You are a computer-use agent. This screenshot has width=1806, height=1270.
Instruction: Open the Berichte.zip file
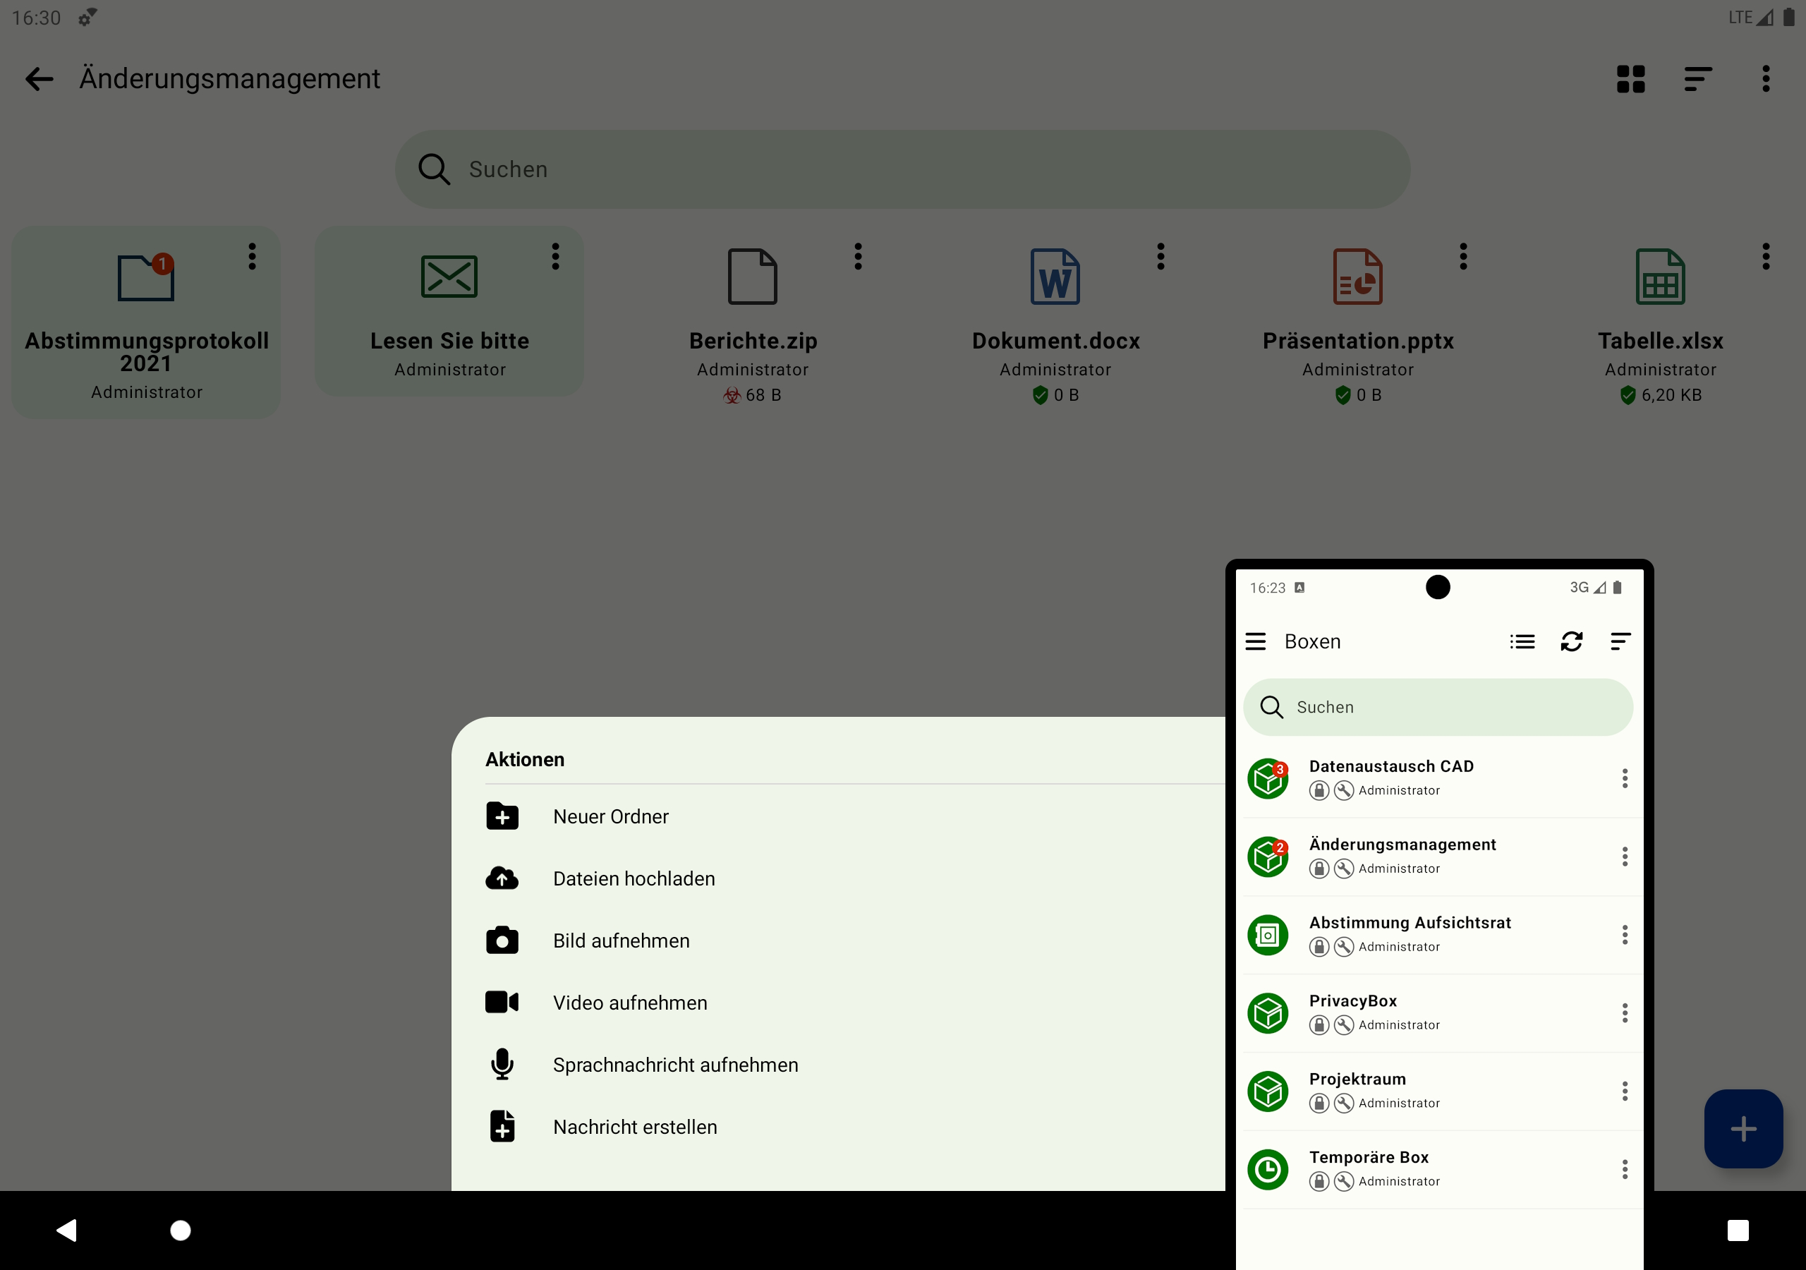click(753, 322)
